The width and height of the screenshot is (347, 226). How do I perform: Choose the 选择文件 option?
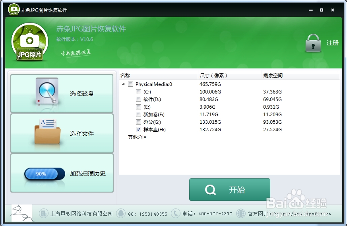[x=62, y=133]
